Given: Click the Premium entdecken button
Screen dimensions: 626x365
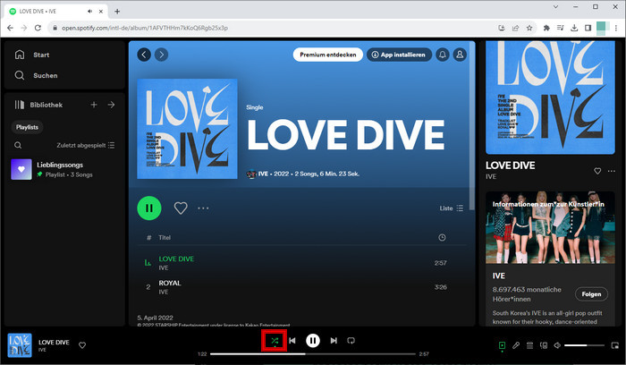Looking at the screenshot, I should click(x=328, y=55).
